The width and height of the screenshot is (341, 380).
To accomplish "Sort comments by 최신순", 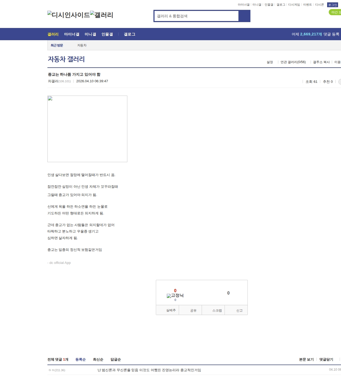I will click(x=98, y=359).
